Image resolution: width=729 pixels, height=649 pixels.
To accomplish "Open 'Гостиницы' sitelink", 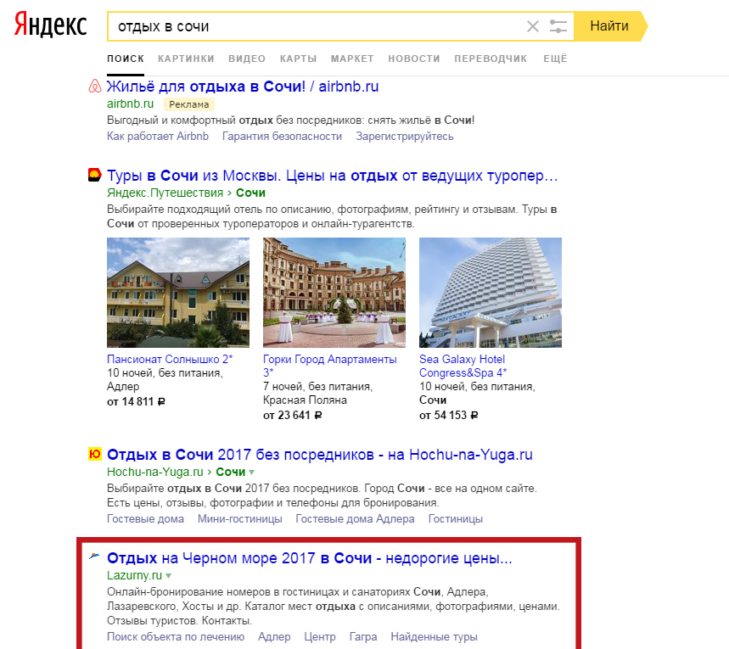I will 456,519.
